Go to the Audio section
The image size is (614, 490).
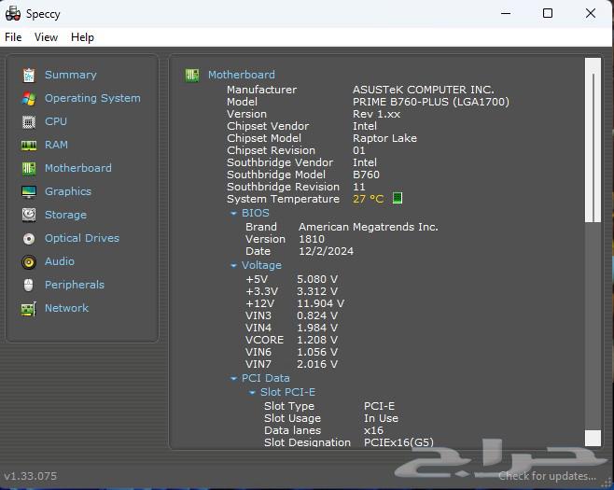(x=59, y=261)
